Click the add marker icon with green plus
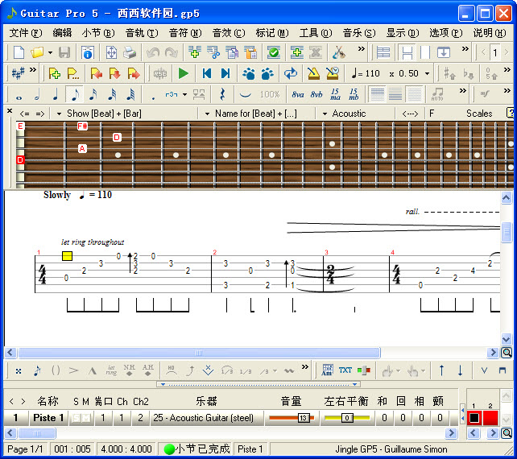Screen dimensions: 517x459 point(55,73)
